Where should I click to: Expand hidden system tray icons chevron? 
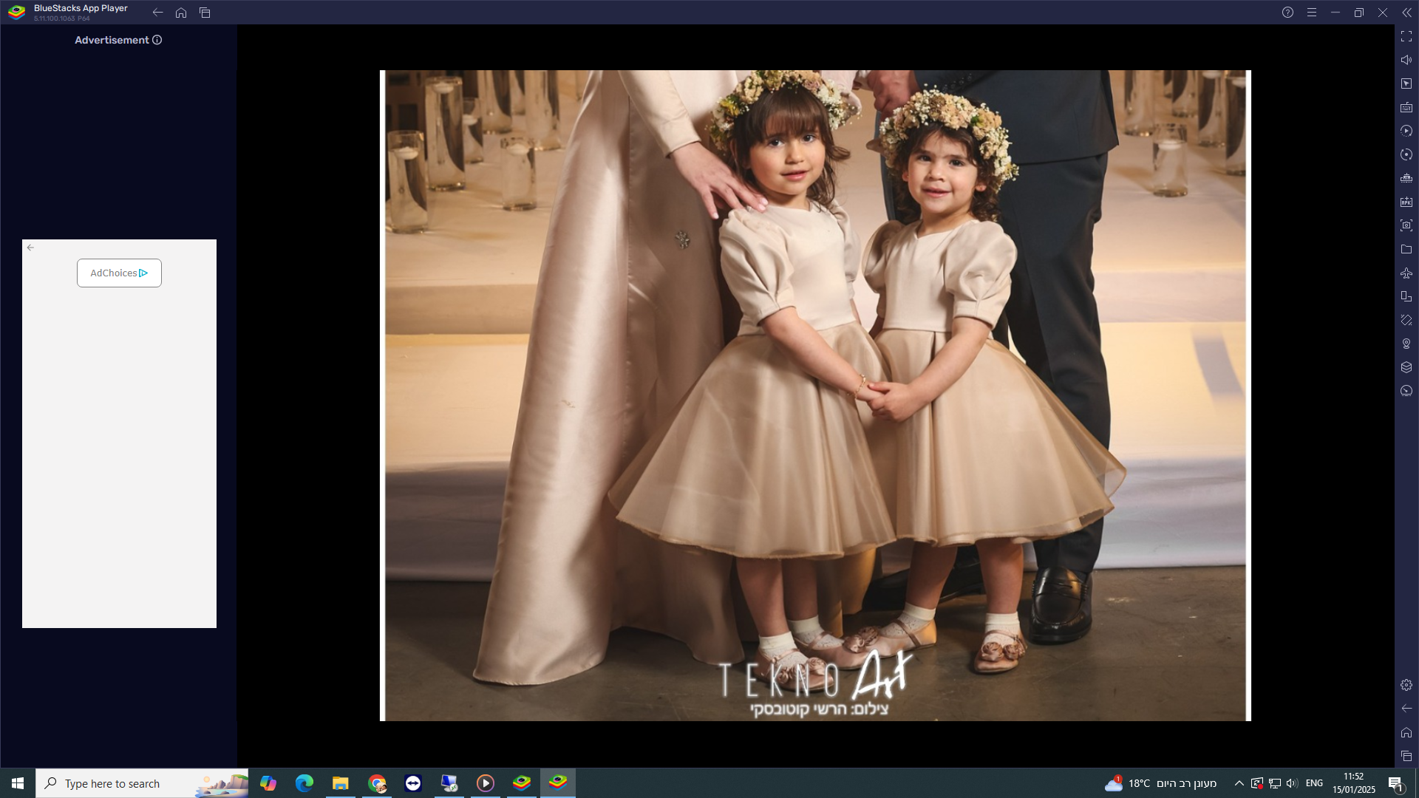pyautogui.click(x=1239, y=783)
